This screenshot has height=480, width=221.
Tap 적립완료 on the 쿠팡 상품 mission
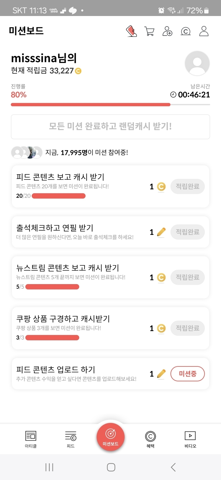click(187, 328)
